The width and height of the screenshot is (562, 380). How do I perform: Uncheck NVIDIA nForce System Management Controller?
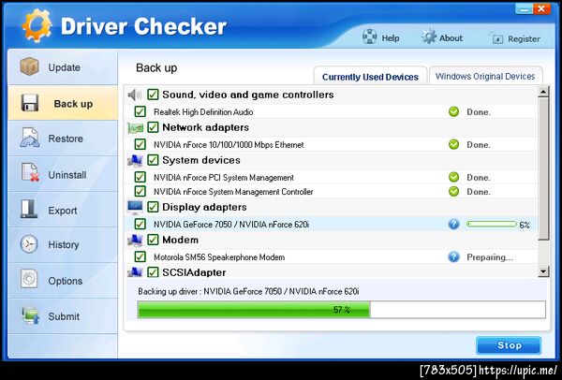[140, 191]
